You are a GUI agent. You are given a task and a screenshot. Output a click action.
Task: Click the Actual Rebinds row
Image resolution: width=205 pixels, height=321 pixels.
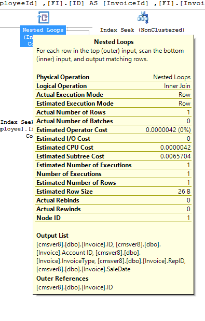pyautogui.click(x=113, y=200)
